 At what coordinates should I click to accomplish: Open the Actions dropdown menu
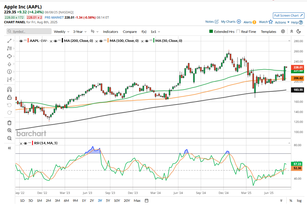coord(282,22)
